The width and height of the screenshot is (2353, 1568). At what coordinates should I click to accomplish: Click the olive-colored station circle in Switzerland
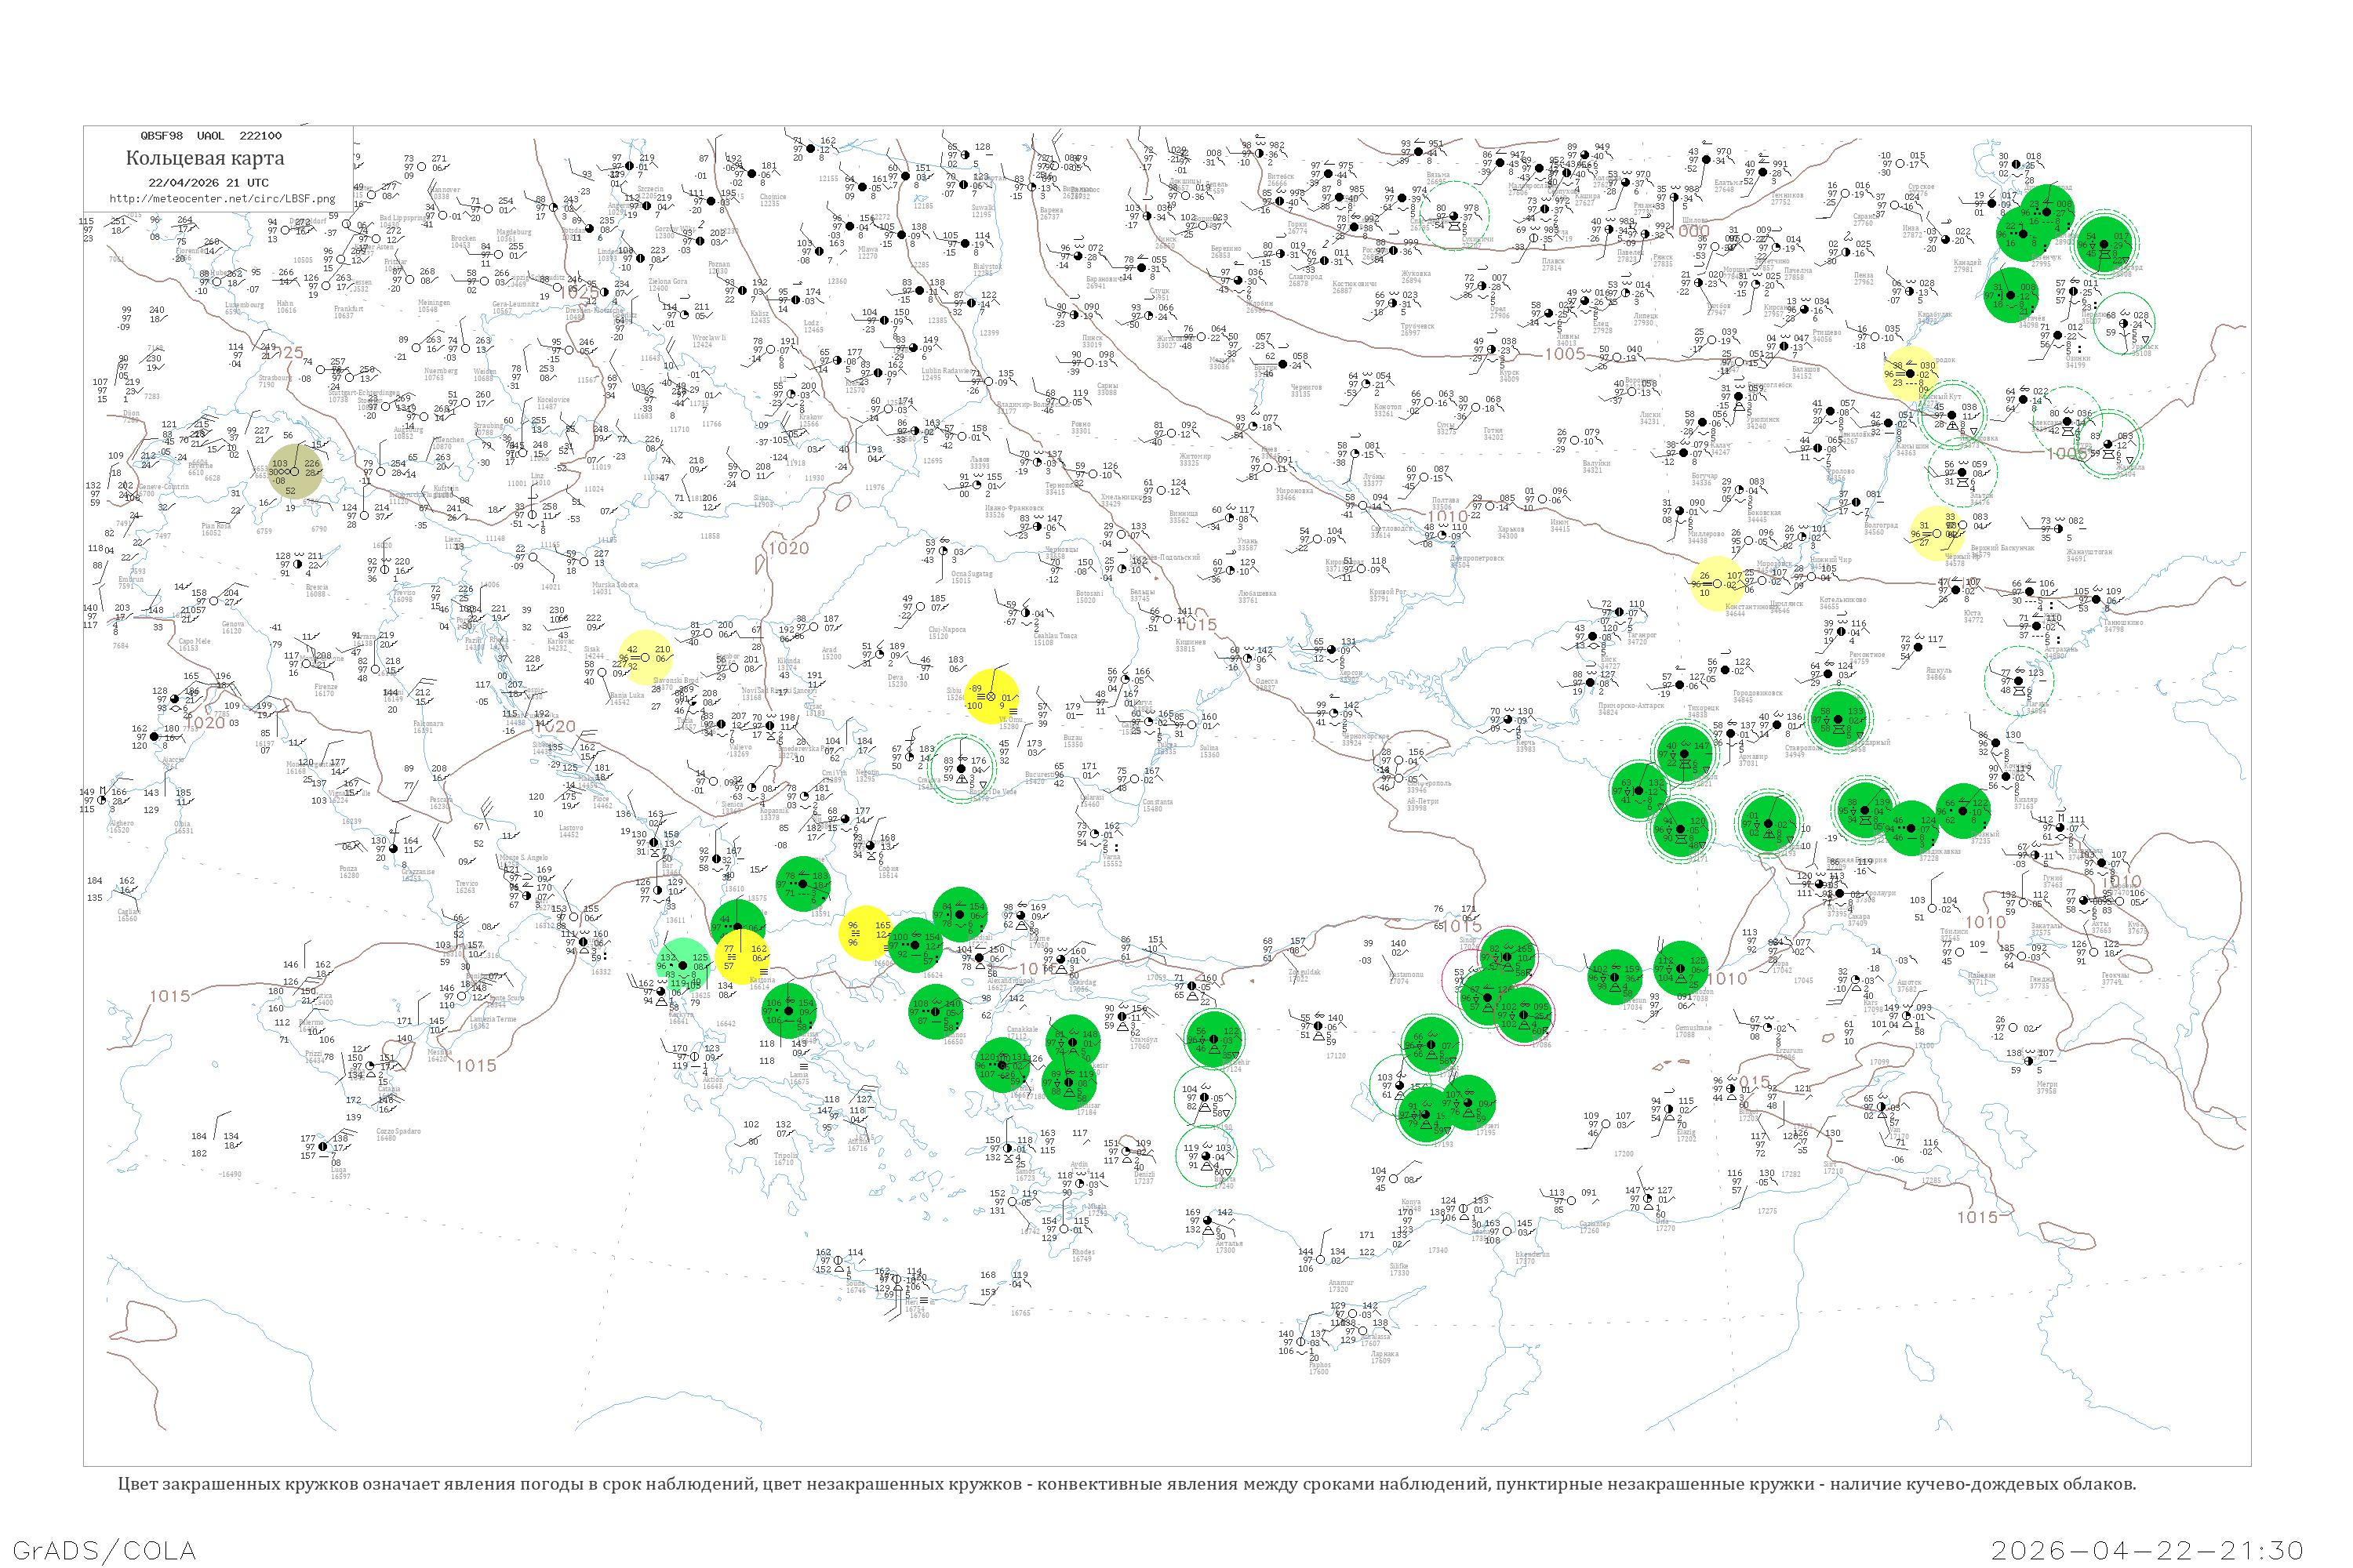[x=296, y=472]
